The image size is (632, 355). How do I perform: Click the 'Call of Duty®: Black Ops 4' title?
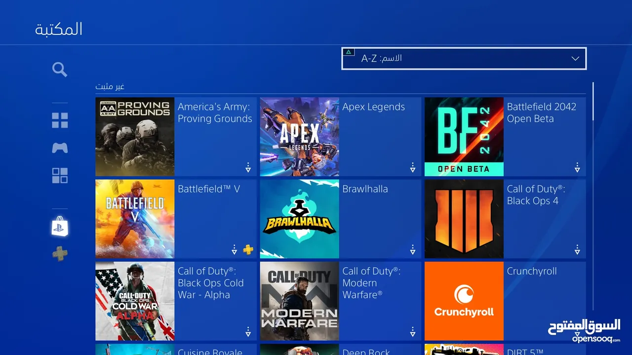point(536,195)
